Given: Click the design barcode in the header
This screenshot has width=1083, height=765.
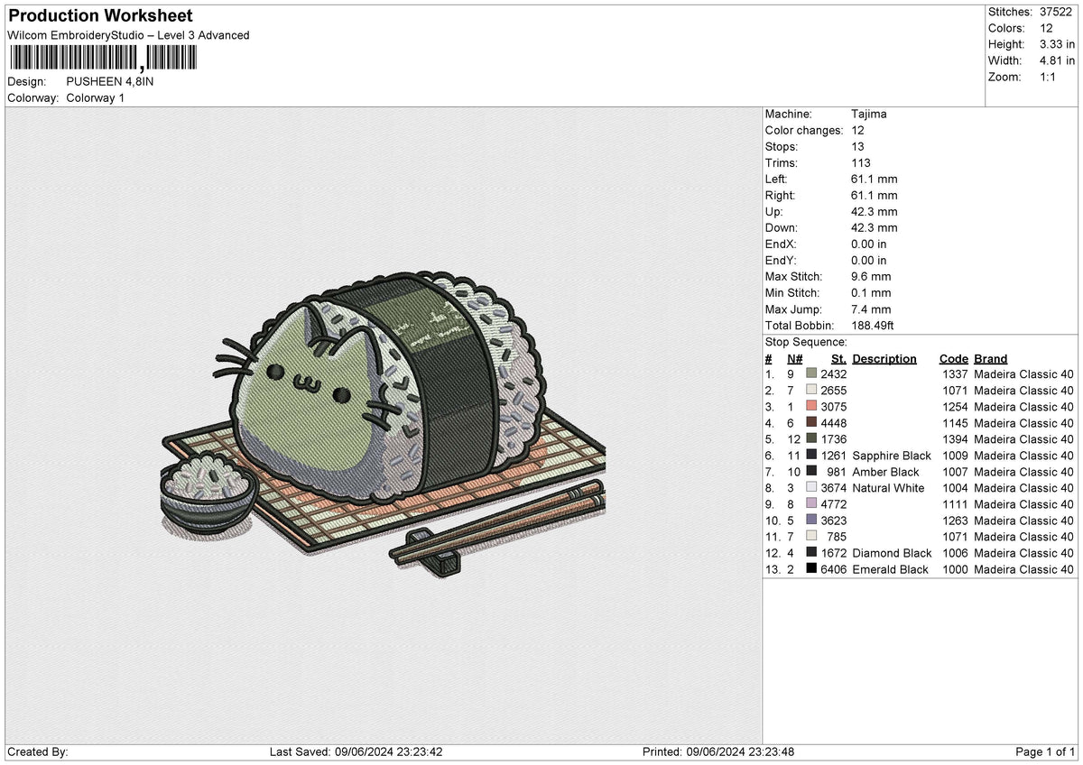Looking at the screenshot, I should [x=102, y=59].
